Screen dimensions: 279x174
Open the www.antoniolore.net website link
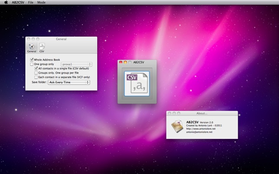point(200,129)
